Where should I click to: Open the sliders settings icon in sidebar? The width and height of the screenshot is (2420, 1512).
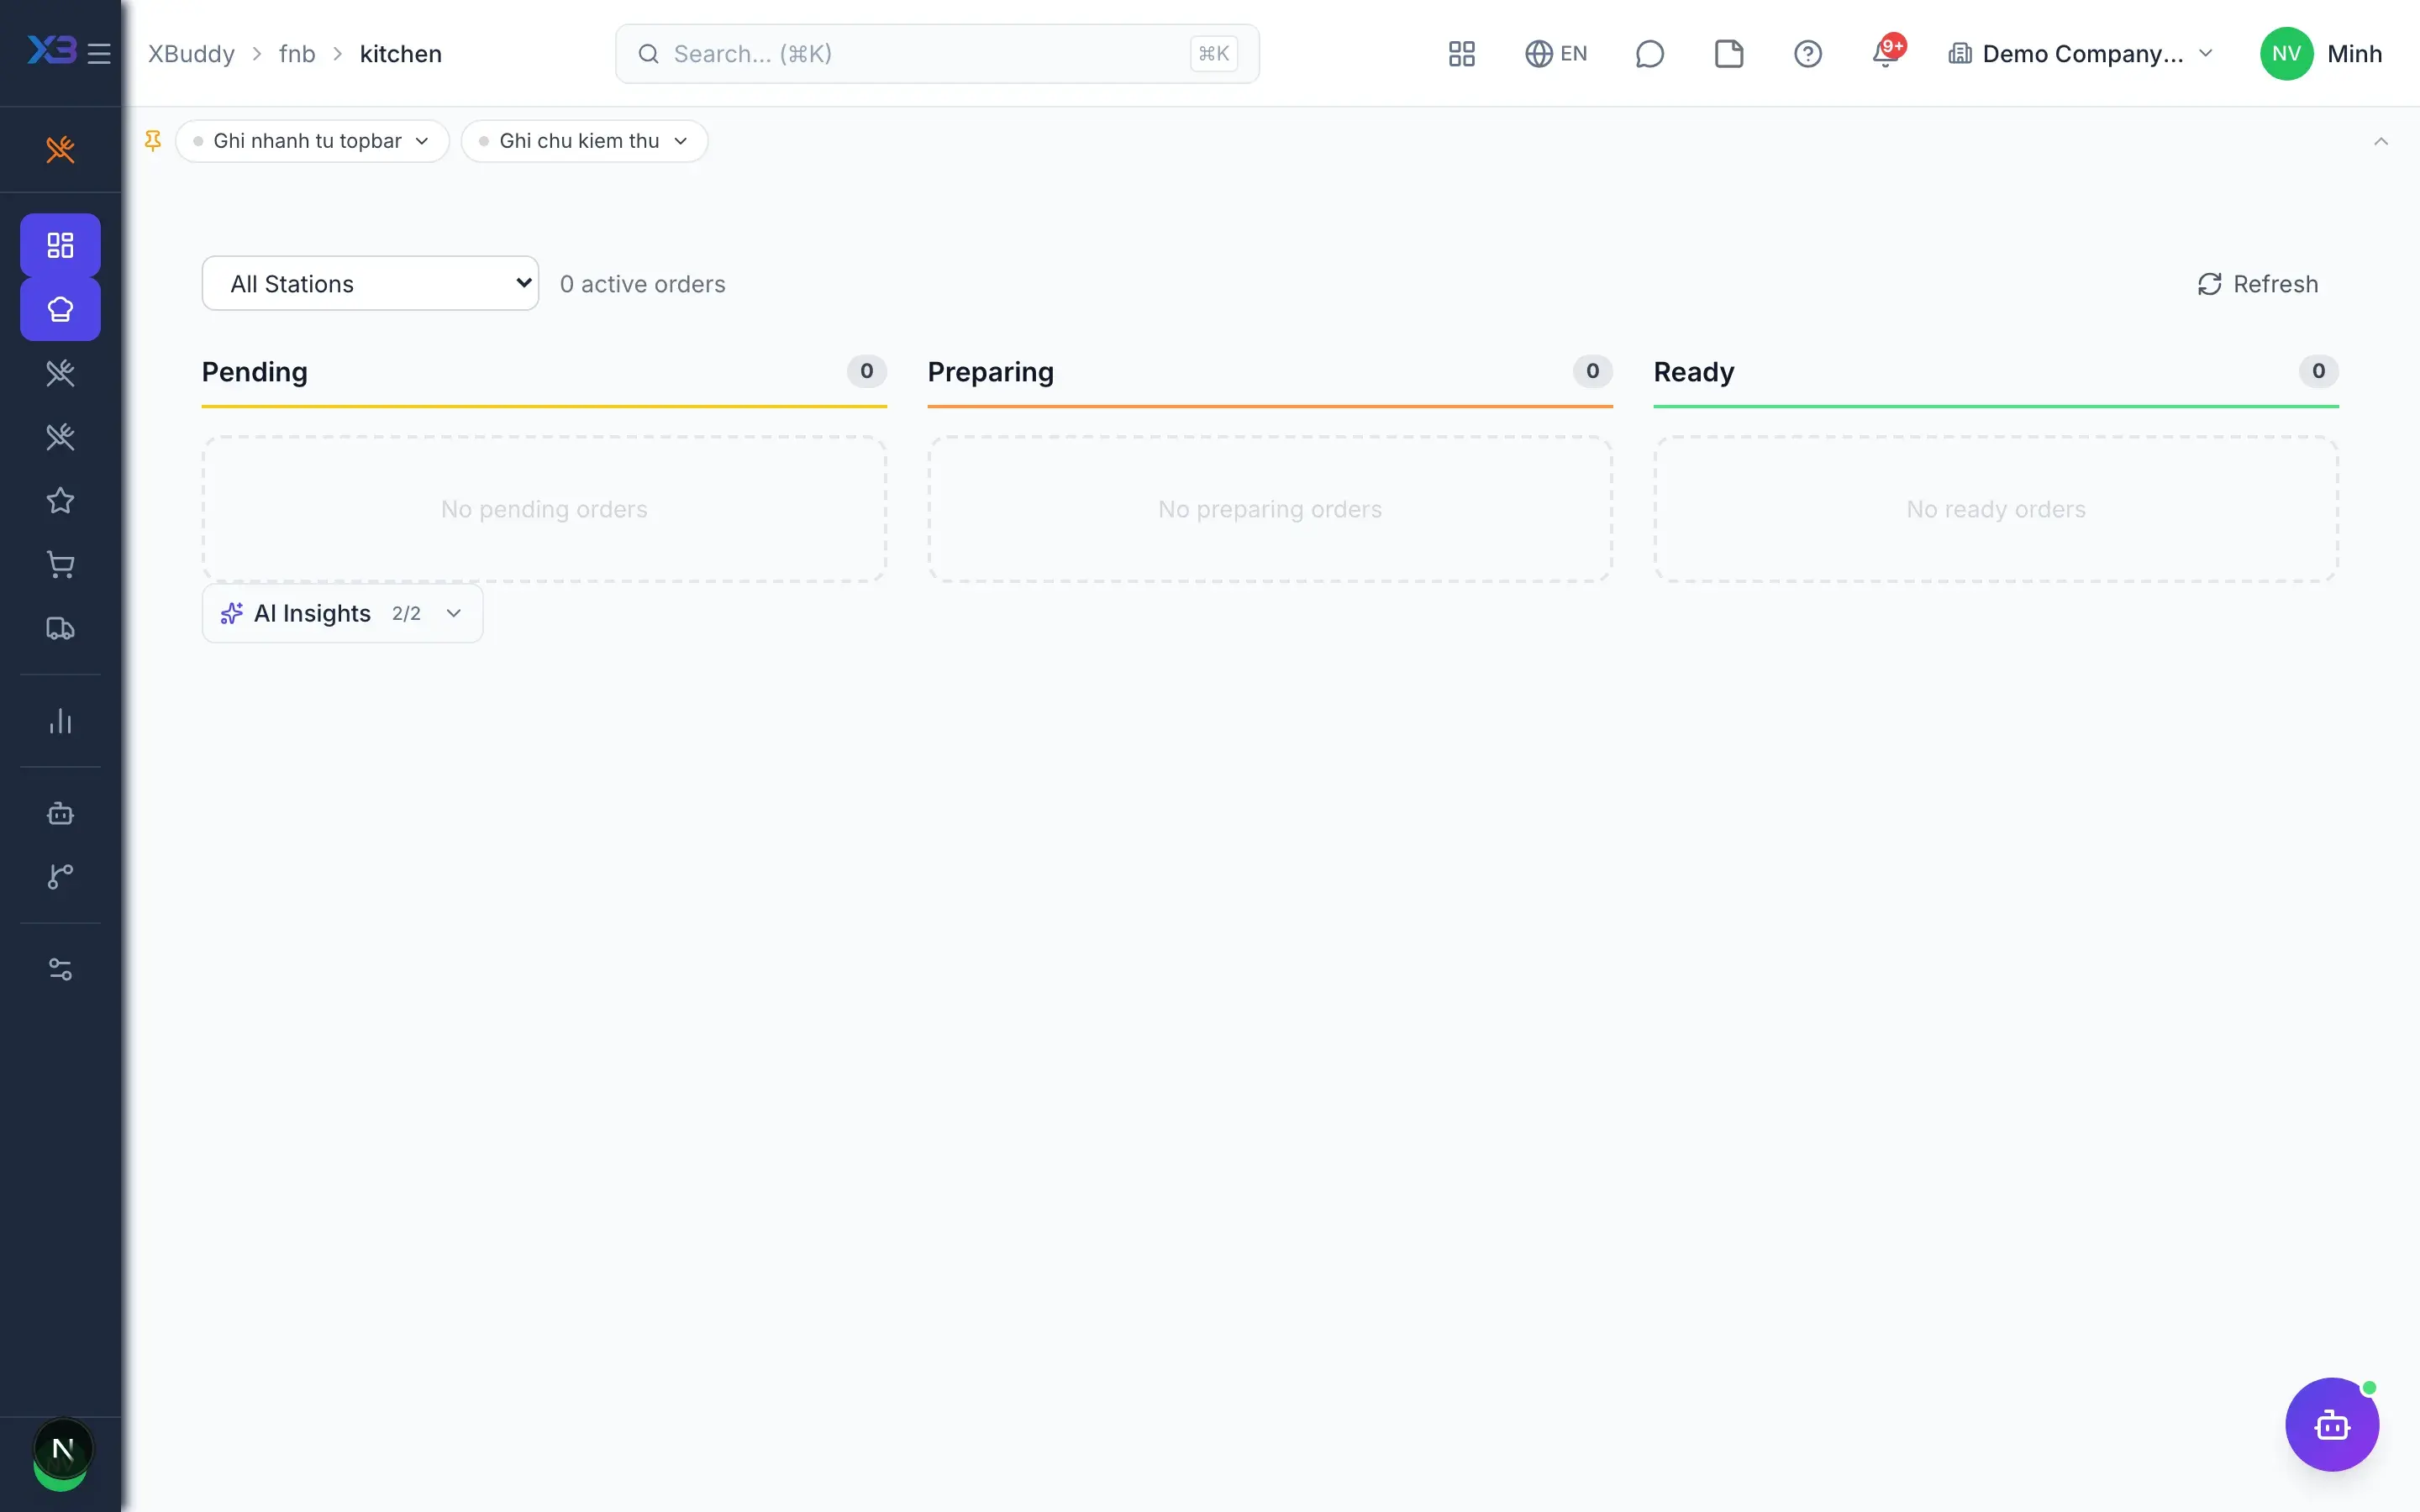click(x=60, y=969)
